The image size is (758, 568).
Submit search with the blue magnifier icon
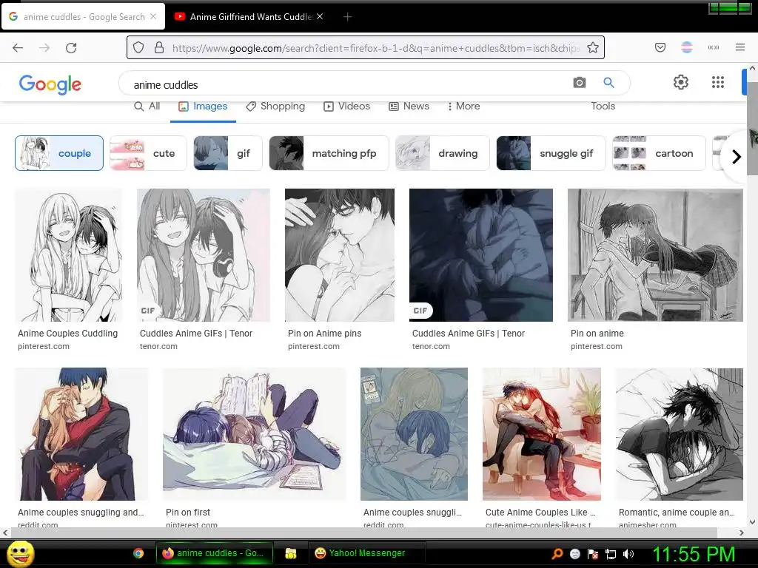coord(608,83)
